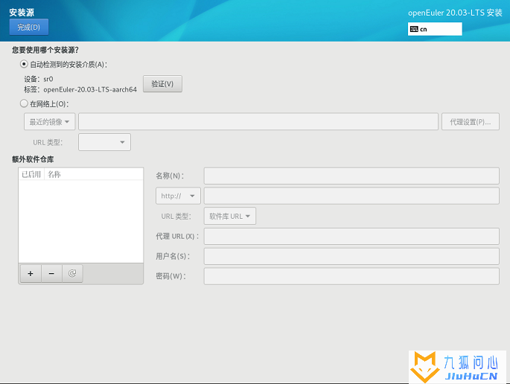Click the refresh repository list icon
This screenshot has width=510, height=384.
pos(72,273)
